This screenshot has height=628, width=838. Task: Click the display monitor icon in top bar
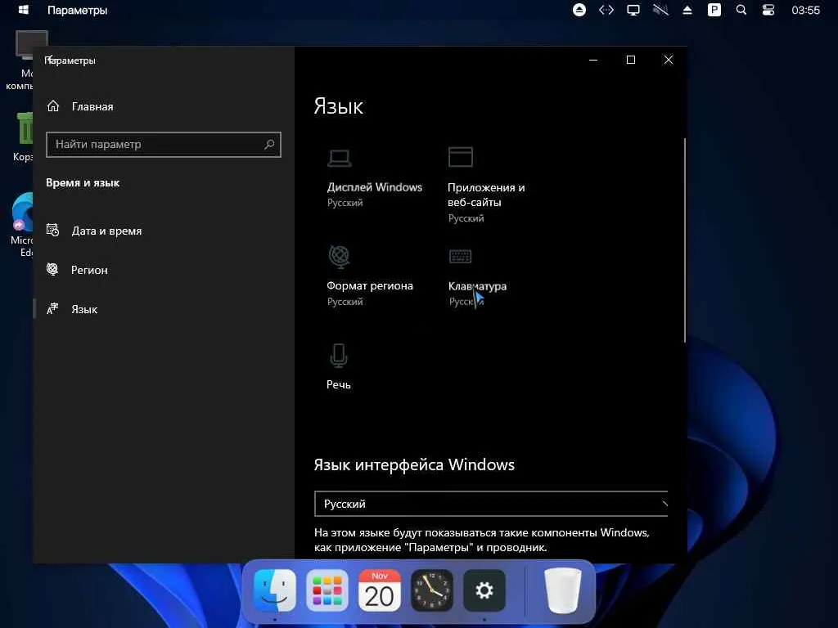pyautogui.click(x=633, y=10)
